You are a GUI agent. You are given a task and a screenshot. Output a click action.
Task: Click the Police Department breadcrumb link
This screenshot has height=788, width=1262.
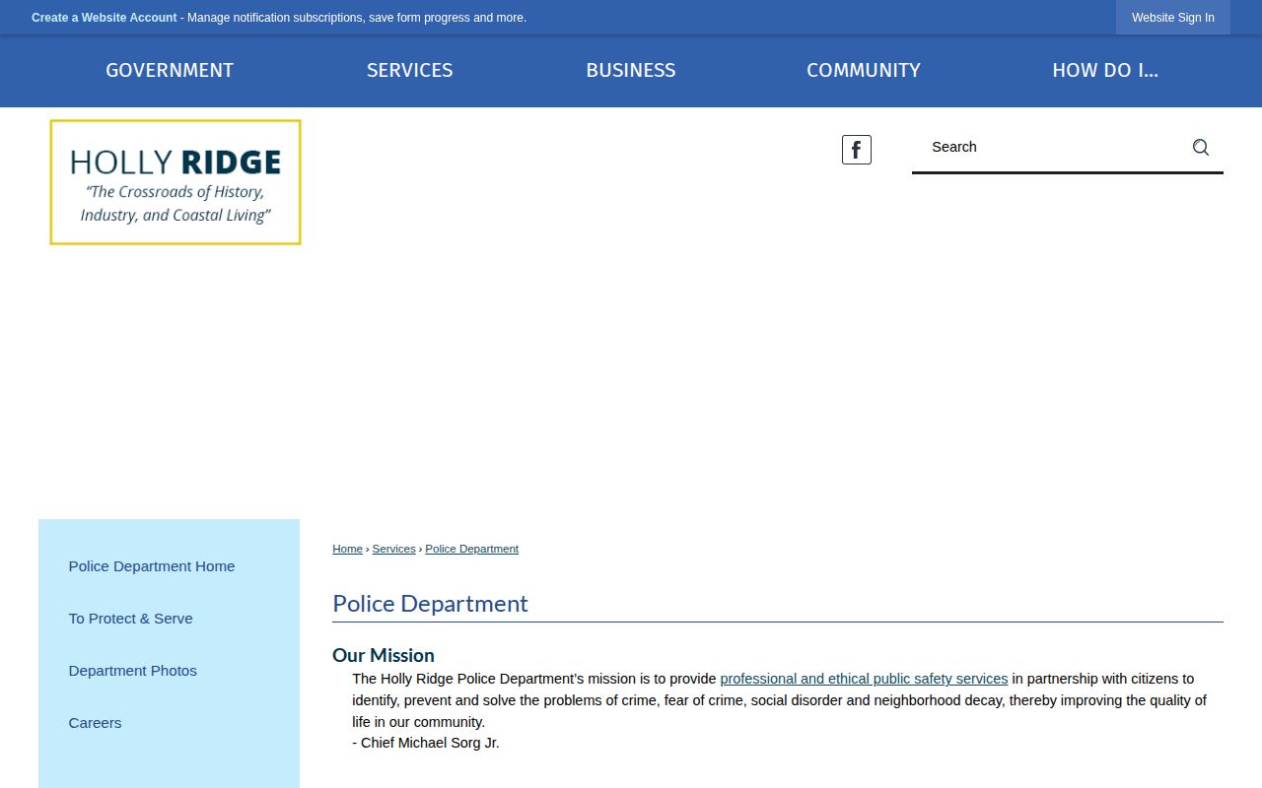(x=472, y=549)
